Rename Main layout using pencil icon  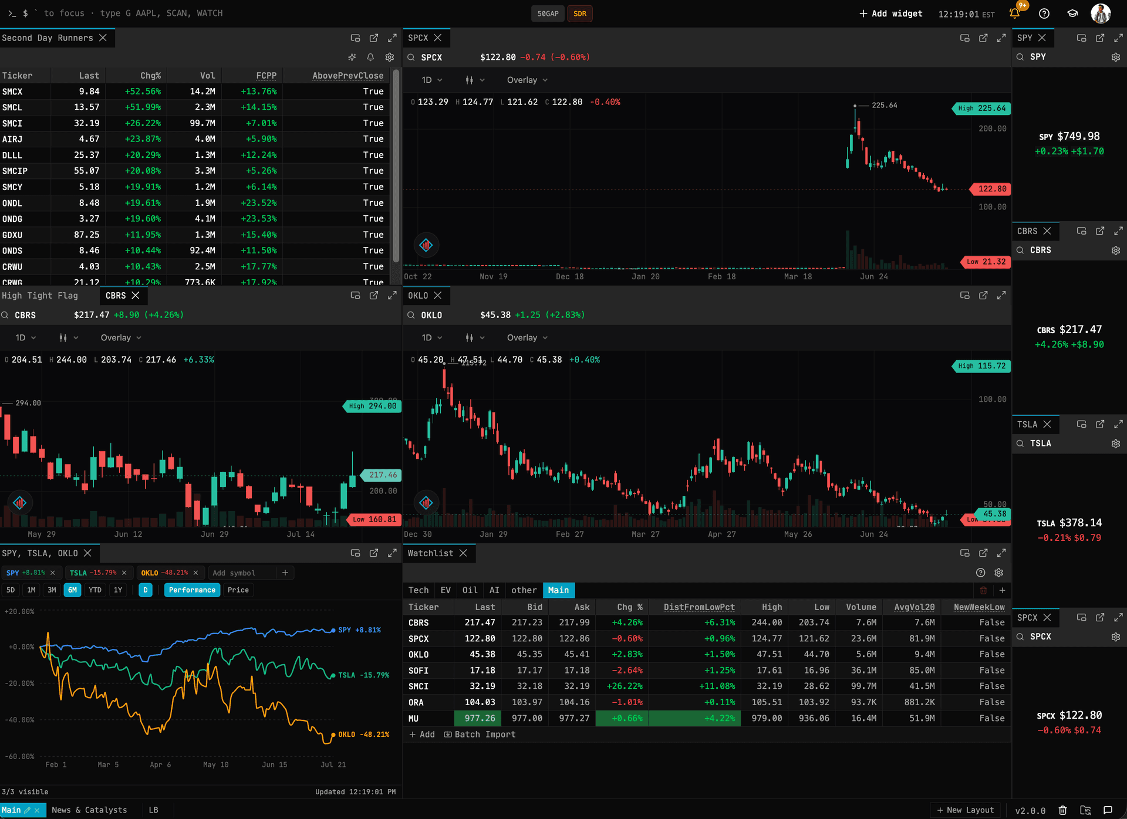tap(27, 810)
